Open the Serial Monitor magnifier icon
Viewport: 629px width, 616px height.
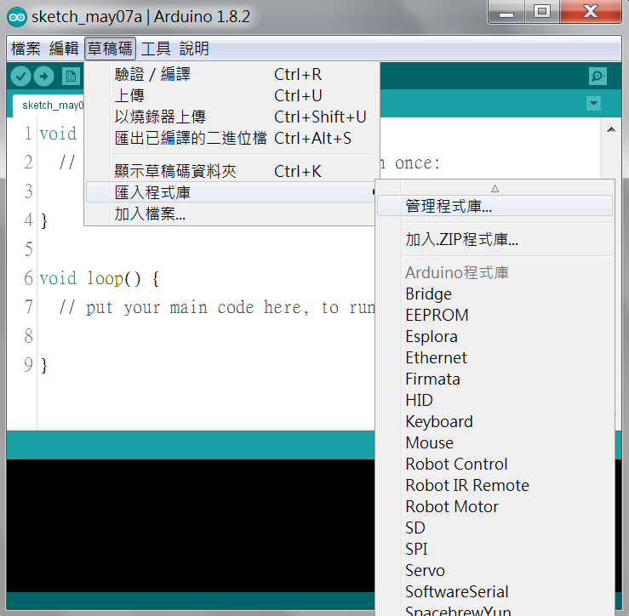598,76
